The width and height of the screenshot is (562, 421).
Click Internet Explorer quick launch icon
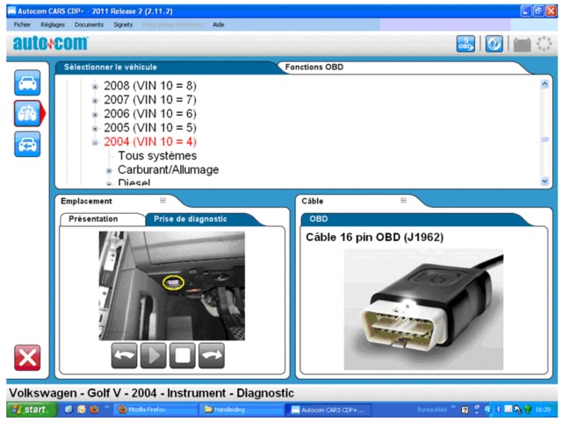pyautogui.click(x=68, y=410)
